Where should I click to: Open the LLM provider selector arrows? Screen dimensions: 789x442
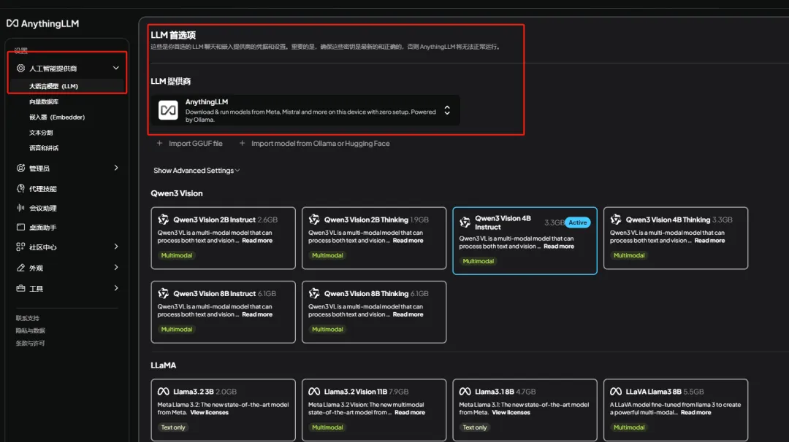pyautogui.click(x=447, y=111)
